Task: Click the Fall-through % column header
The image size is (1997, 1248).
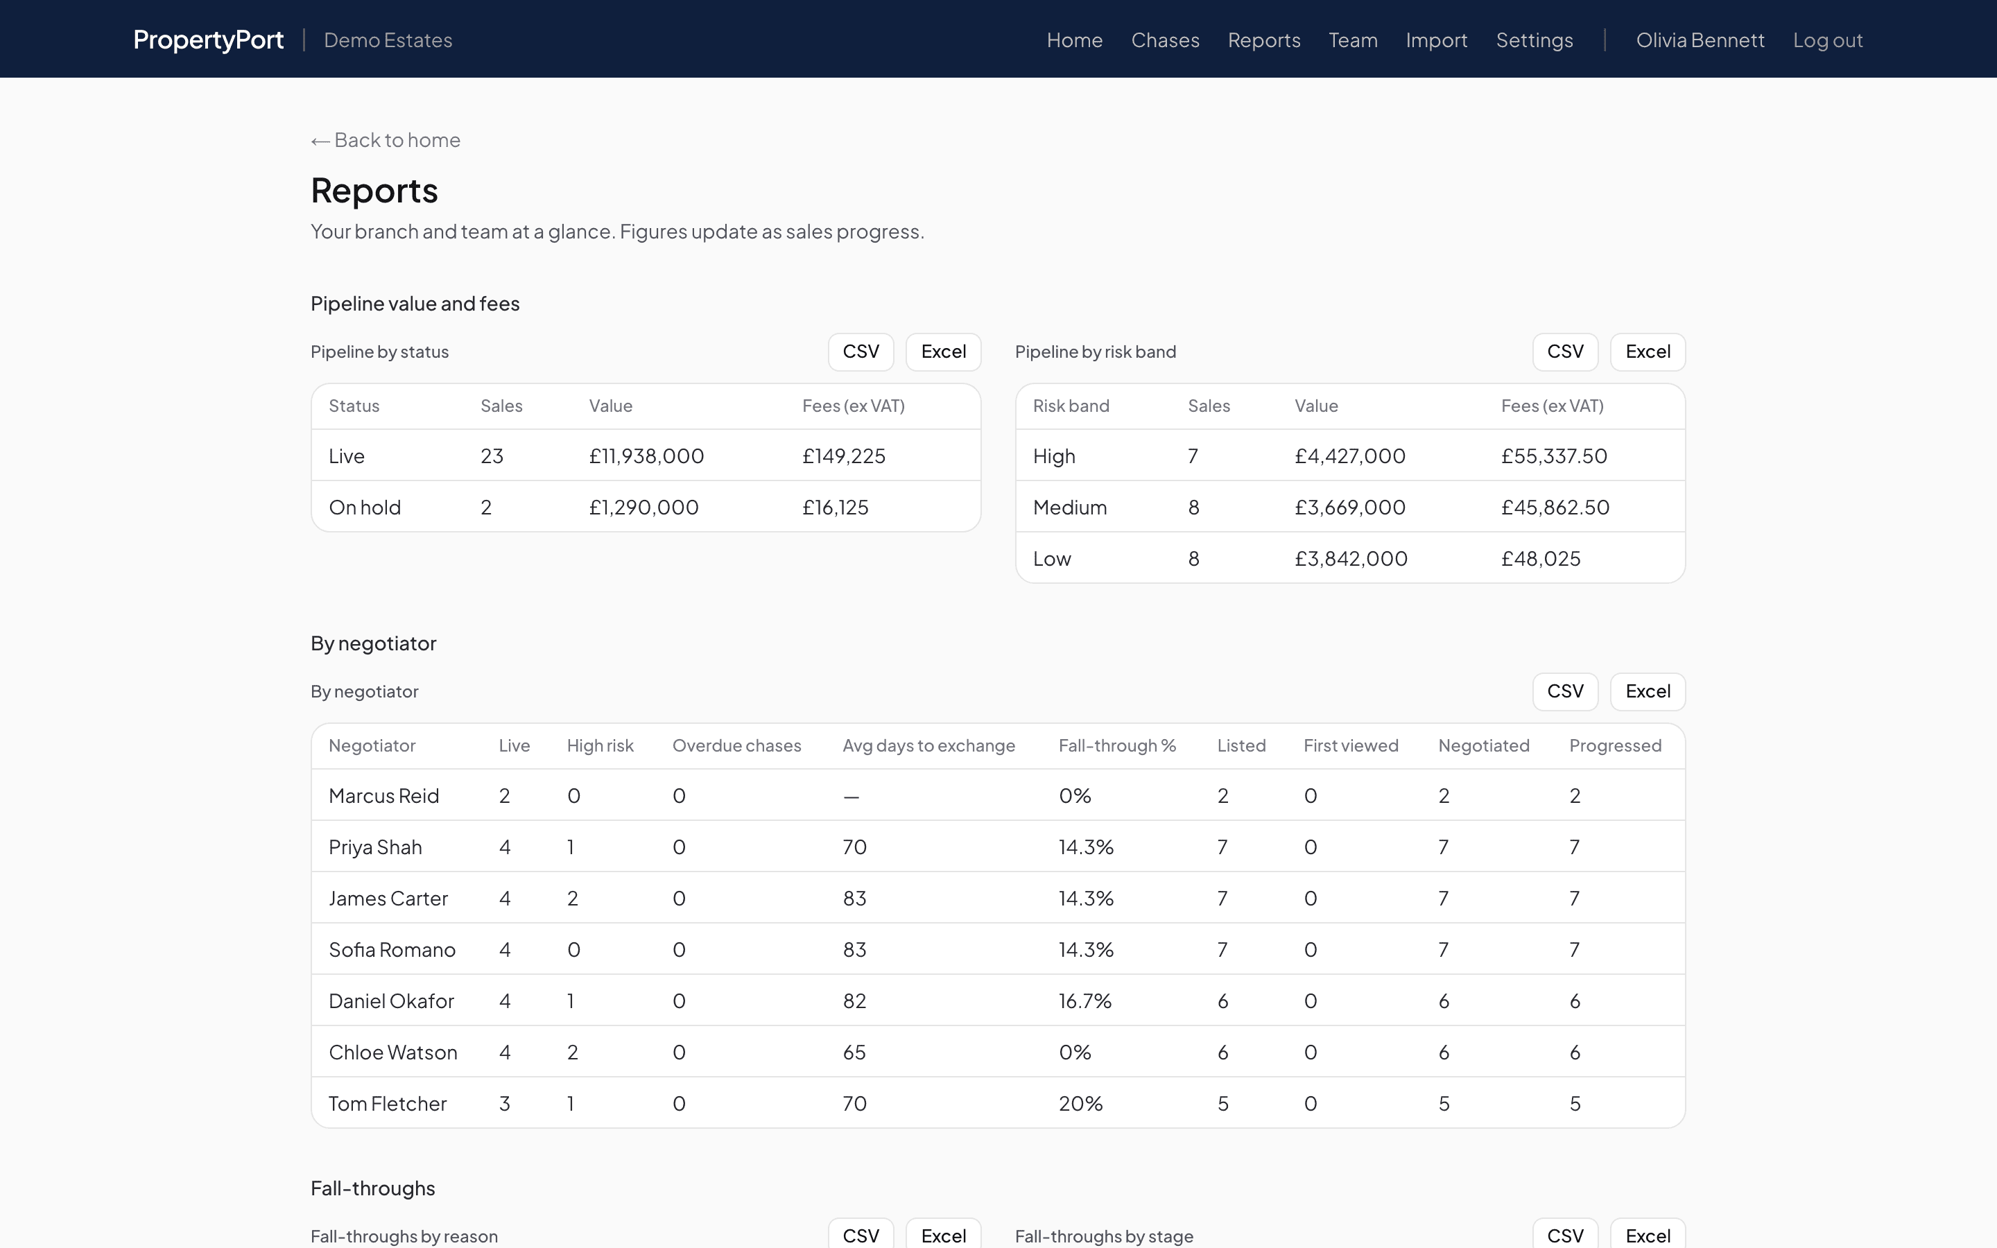Action: click(x=1117, y=745)
